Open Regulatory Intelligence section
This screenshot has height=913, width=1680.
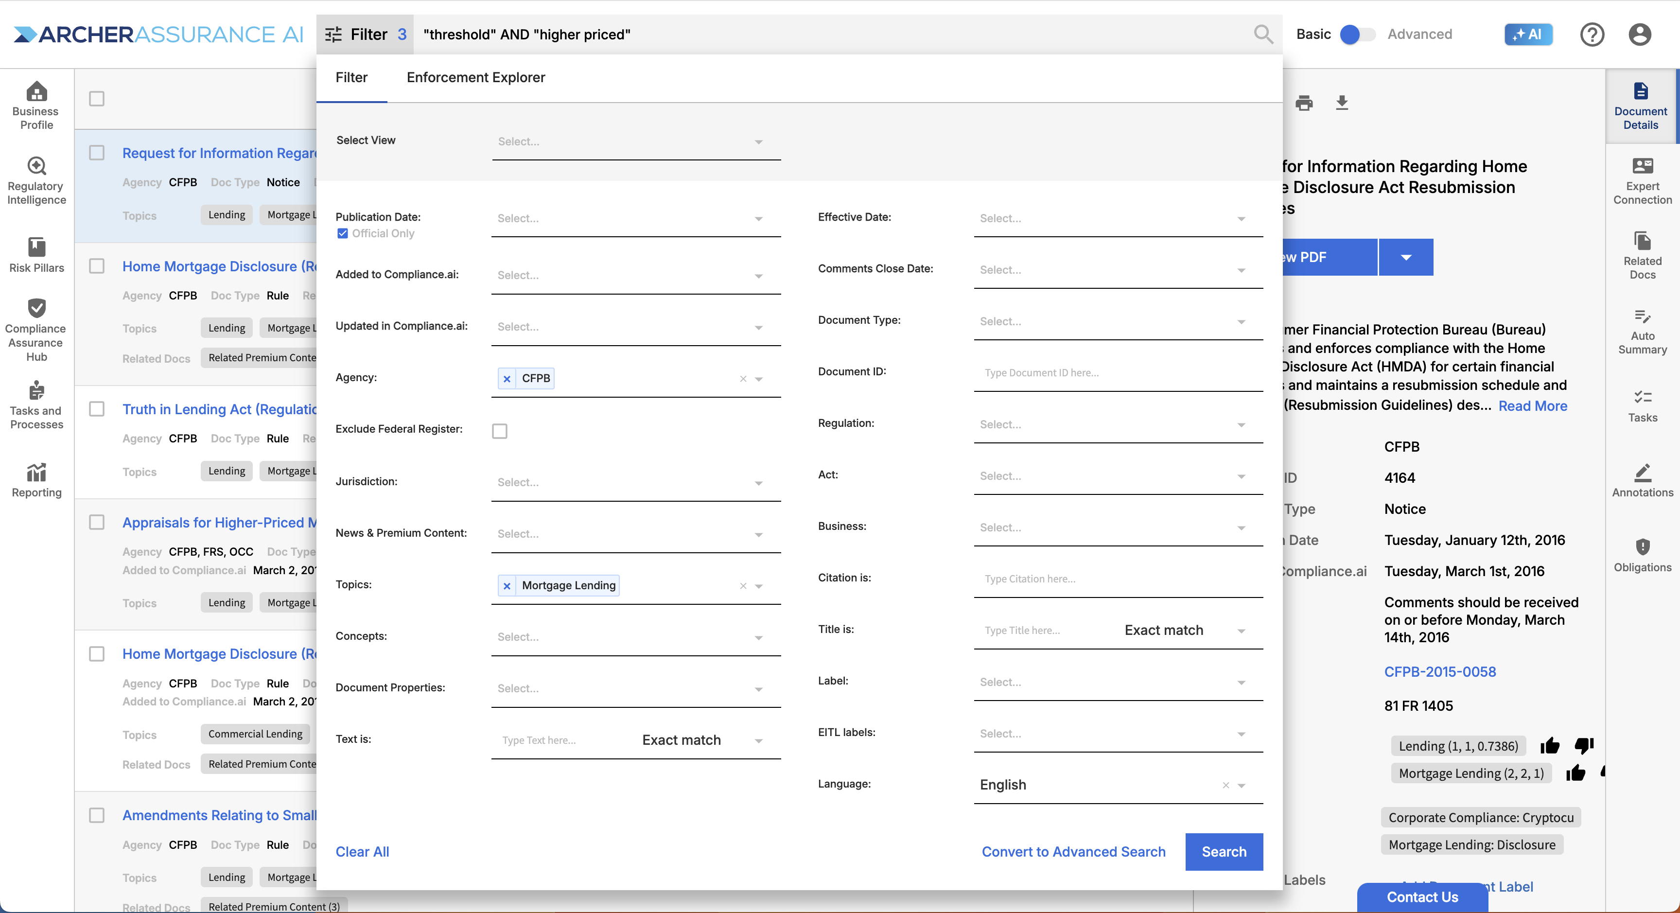[36, 181]
